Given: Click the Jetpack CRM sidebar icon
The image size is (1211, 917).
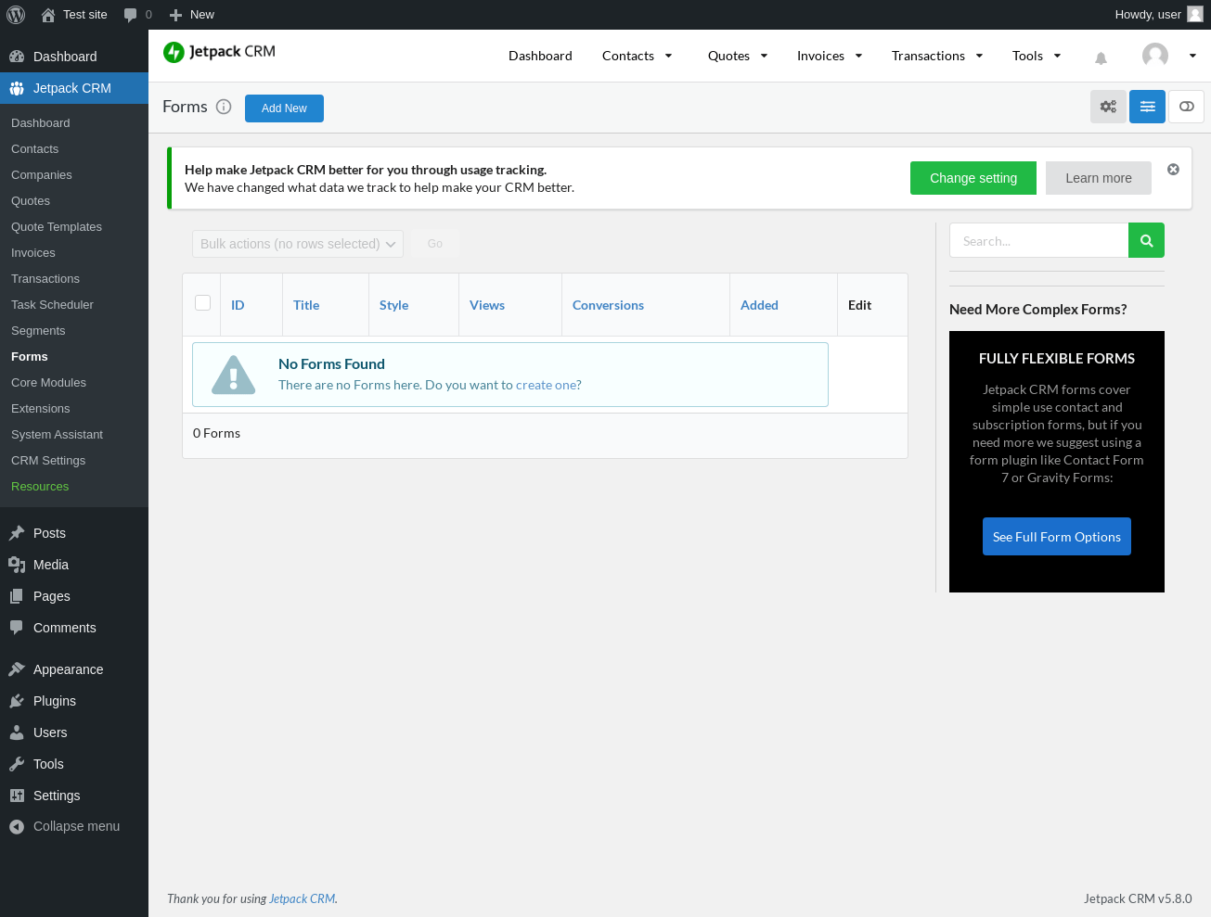Looking at the screenshot, I should pos(17,88).
